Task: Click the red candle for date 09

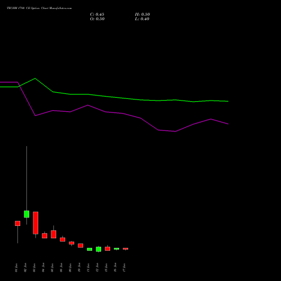Action: click(71, 243)
